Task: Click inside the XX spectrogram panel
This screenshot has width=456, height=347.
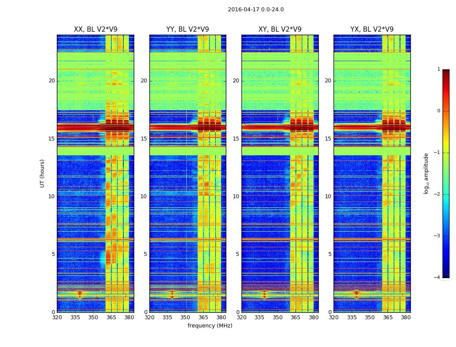Action: 96,173
